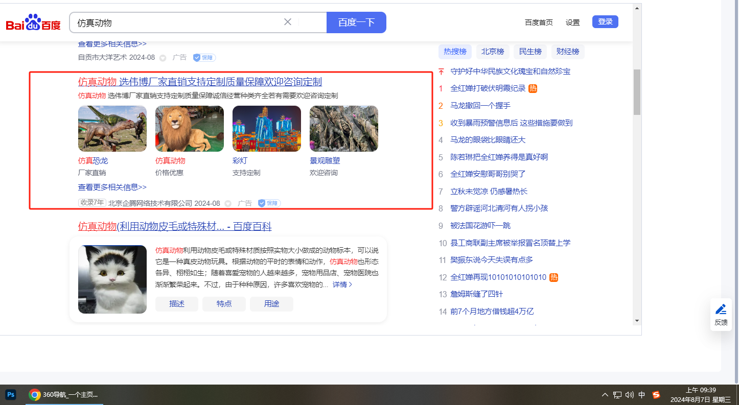This screenshot has width=739, height=405.
Task: Open the dropdown arrow next to 北京企腾 2024-08
Action: 228,204
